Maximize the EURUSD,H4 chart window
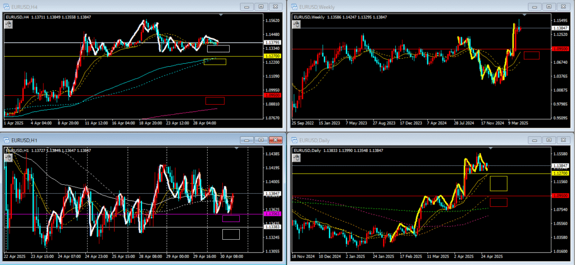The width and height of the screenshot is (575, 265). point(261,6)
